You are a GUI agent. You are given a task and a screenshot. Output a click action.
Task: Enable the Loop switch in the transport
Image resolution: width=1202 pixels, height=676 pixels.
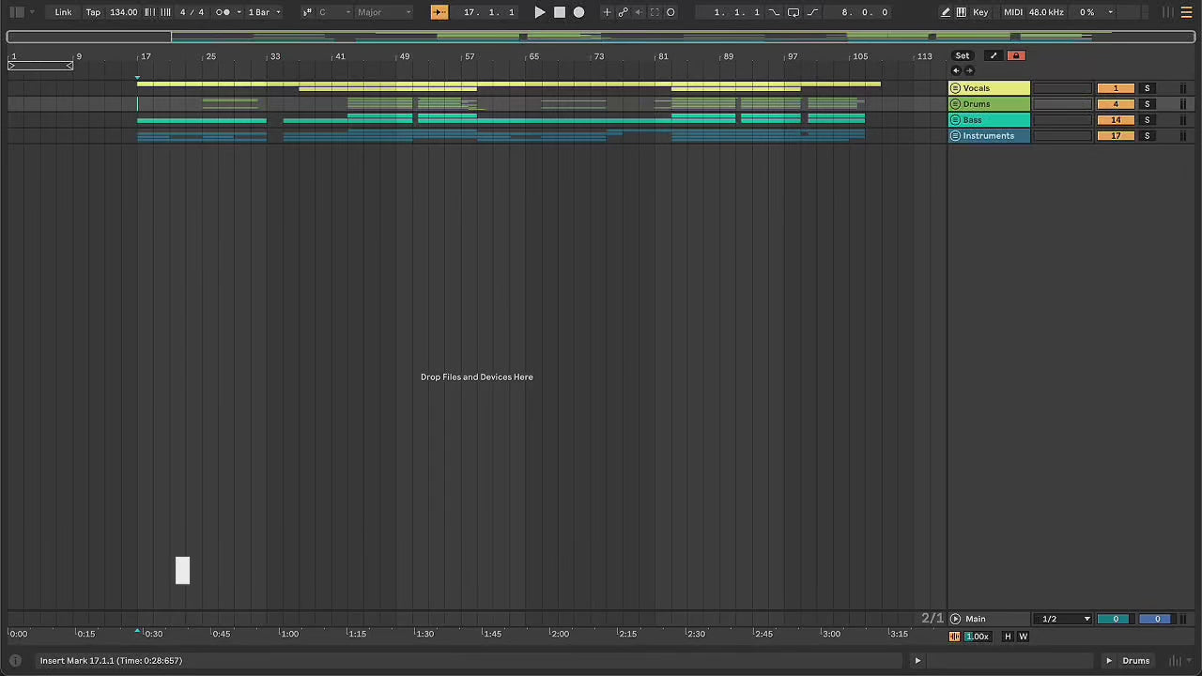pyautogui.click(x=794, y=12)
